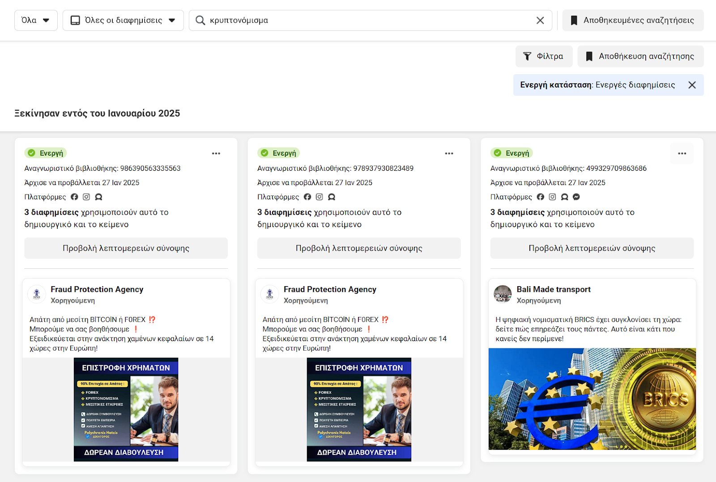Open the 'Φίλτρα' filters panel
Image resolution: width=716 pixels, height=482 pixels.
544,56
